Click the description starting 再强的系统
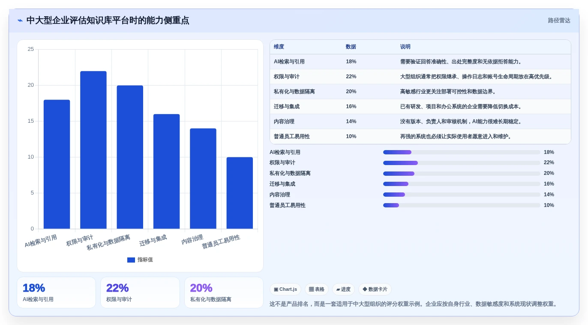The height and width of the screenshot is (325, 588). point(457,137)
